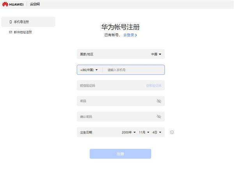Focus the phone number input field

(x=133, y=70)
